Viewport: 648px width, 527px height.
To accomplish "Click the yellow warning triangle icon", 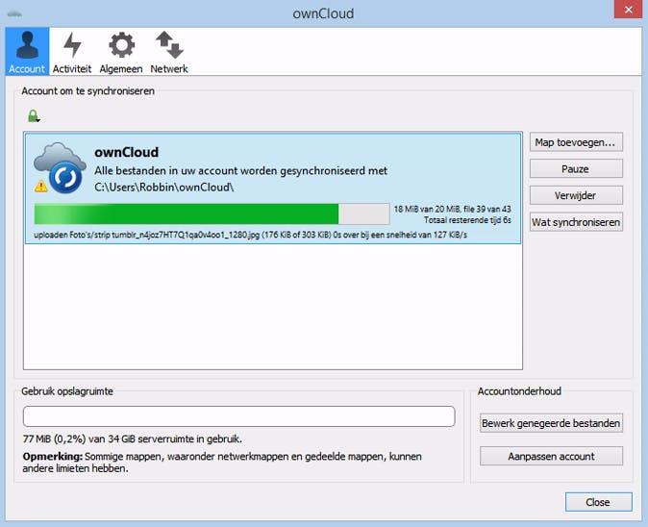I will click(x=41, y=186).
